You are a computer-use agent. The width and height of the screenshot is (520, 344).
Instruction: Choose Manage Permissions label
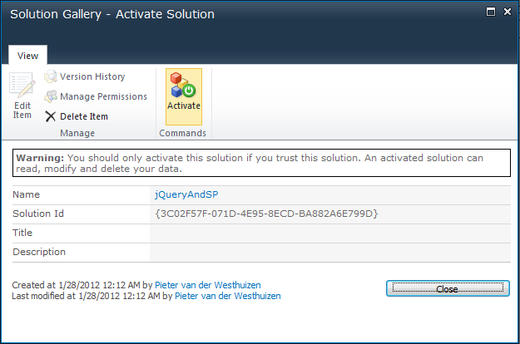click(x=103, y=96)
